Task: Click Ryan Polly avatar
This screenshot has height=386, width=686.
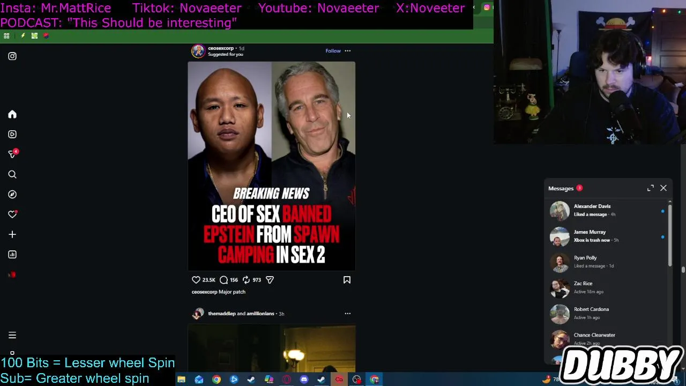Action: (560, 262)
